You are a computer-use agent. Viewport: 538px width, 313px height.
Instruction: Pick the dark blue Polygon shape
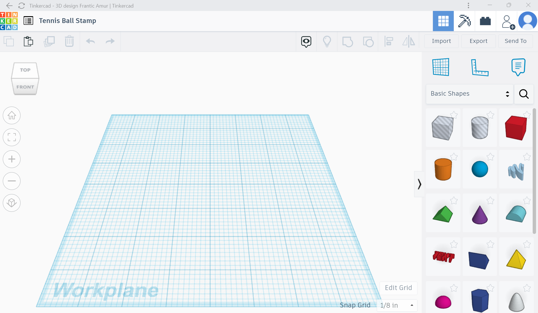click(x=480, y=300)
